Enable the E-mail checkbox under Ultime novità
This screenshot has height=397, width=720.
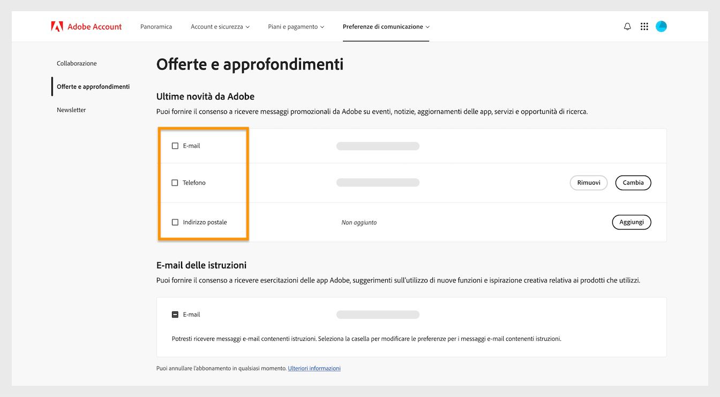pyautogui.click(x=175, y=145)
